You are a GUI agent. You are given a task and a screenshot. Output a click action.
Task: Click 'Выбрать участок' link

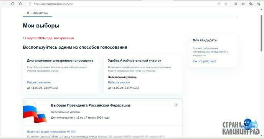tap(119, 82)
